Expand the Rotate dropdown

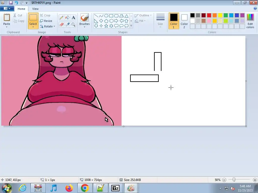click(54, 26)
